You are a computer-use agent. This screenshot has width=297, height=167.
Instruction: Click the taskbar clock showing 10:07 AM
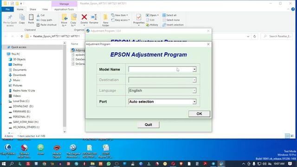[x=279, y=164]
